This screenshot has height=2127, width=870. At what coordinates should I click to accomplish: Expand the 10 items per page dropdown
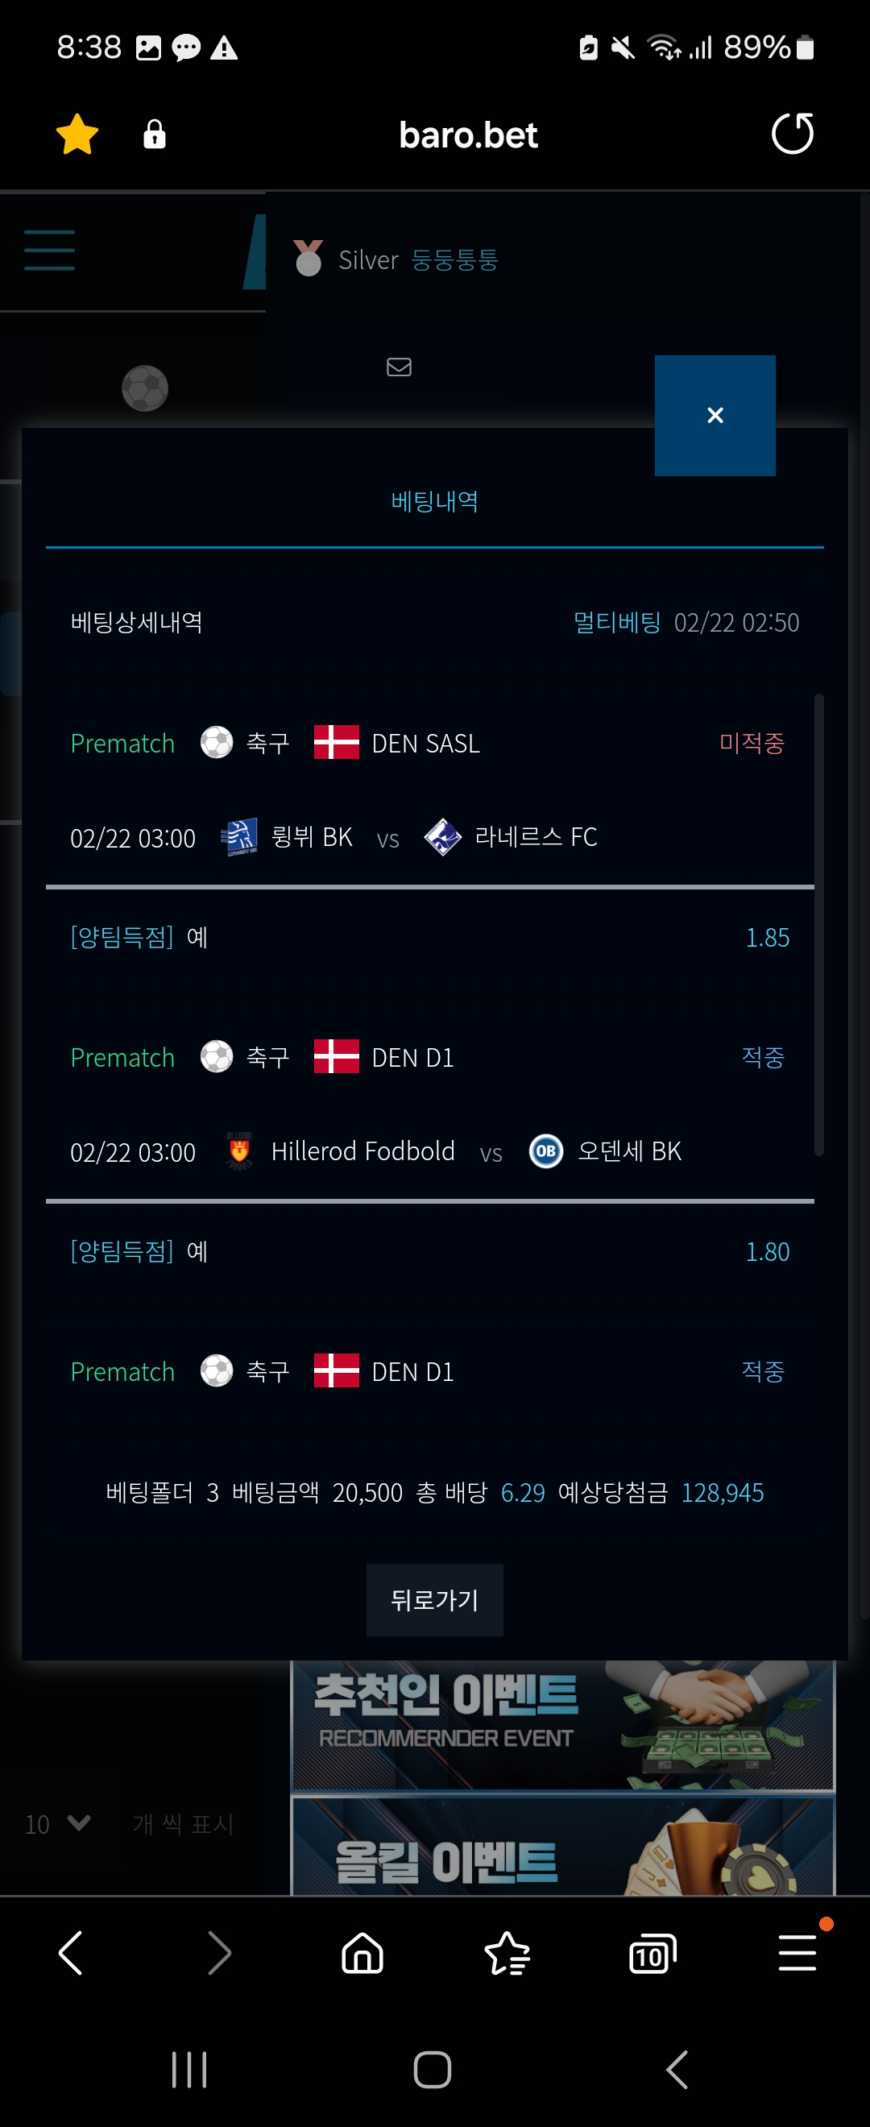click(x=58, y=1824)
